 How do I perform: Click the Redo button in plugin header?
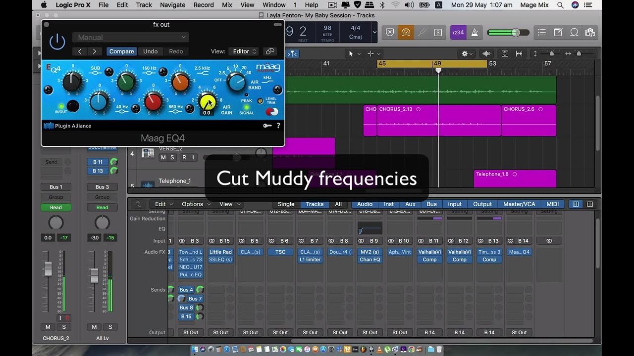tap(176, 51)
